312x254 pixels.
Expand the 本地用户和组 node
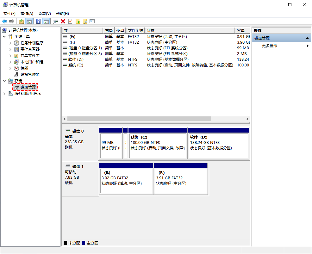coord(10,62)
